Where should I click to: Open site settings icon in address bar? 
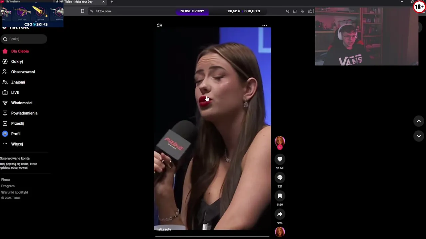point(91,11)
